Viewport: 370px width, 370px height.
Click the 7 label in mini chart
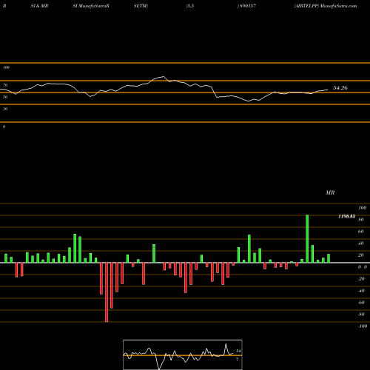point(238,360)
